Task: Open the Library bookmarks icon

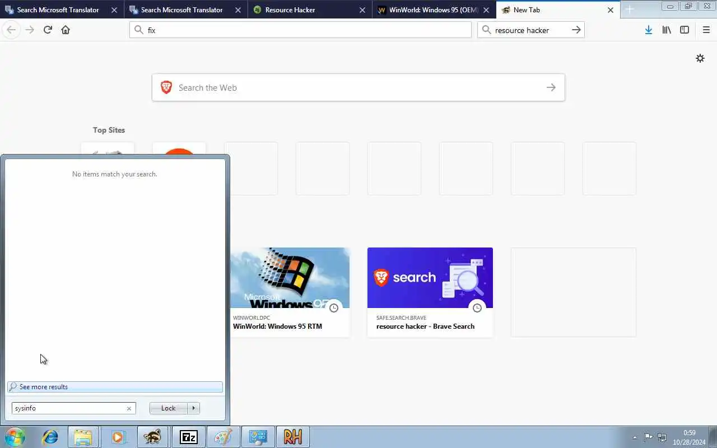Action: click(x=667, y=30)
